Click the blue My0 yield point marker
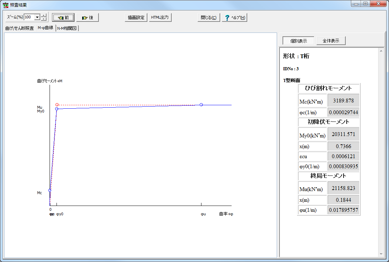 click(57, 109)
